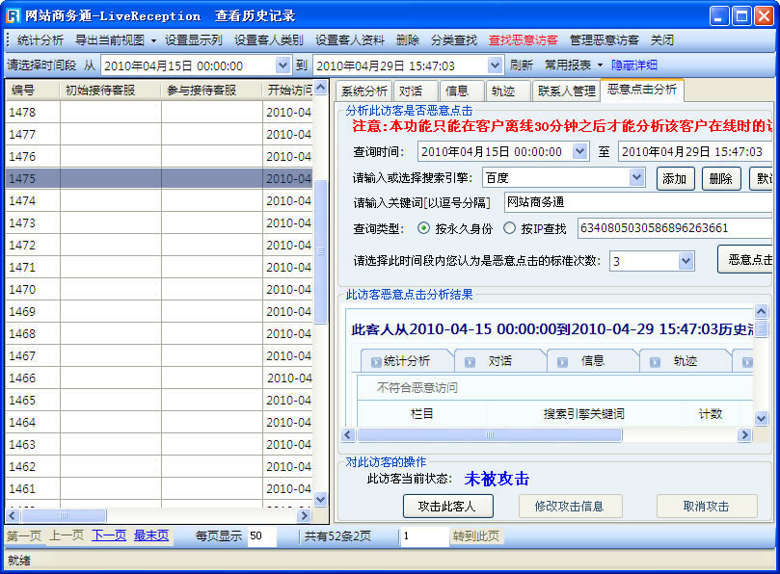Click the 隐藏详细 link

[634, 65]
